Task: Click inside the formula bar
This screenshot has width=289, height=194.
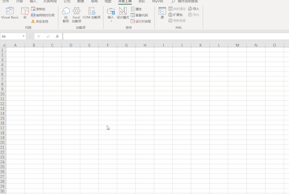Action: point(176,36)
